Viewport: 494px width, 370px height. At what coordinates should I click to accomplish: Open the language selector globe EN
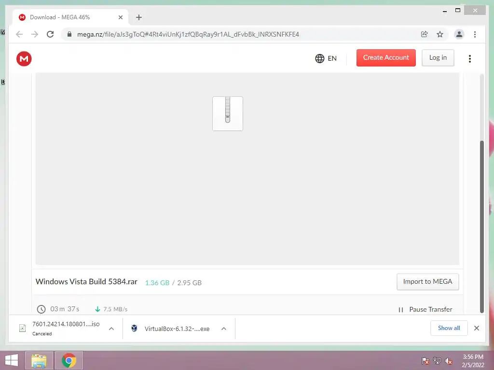tap(326, 58)
